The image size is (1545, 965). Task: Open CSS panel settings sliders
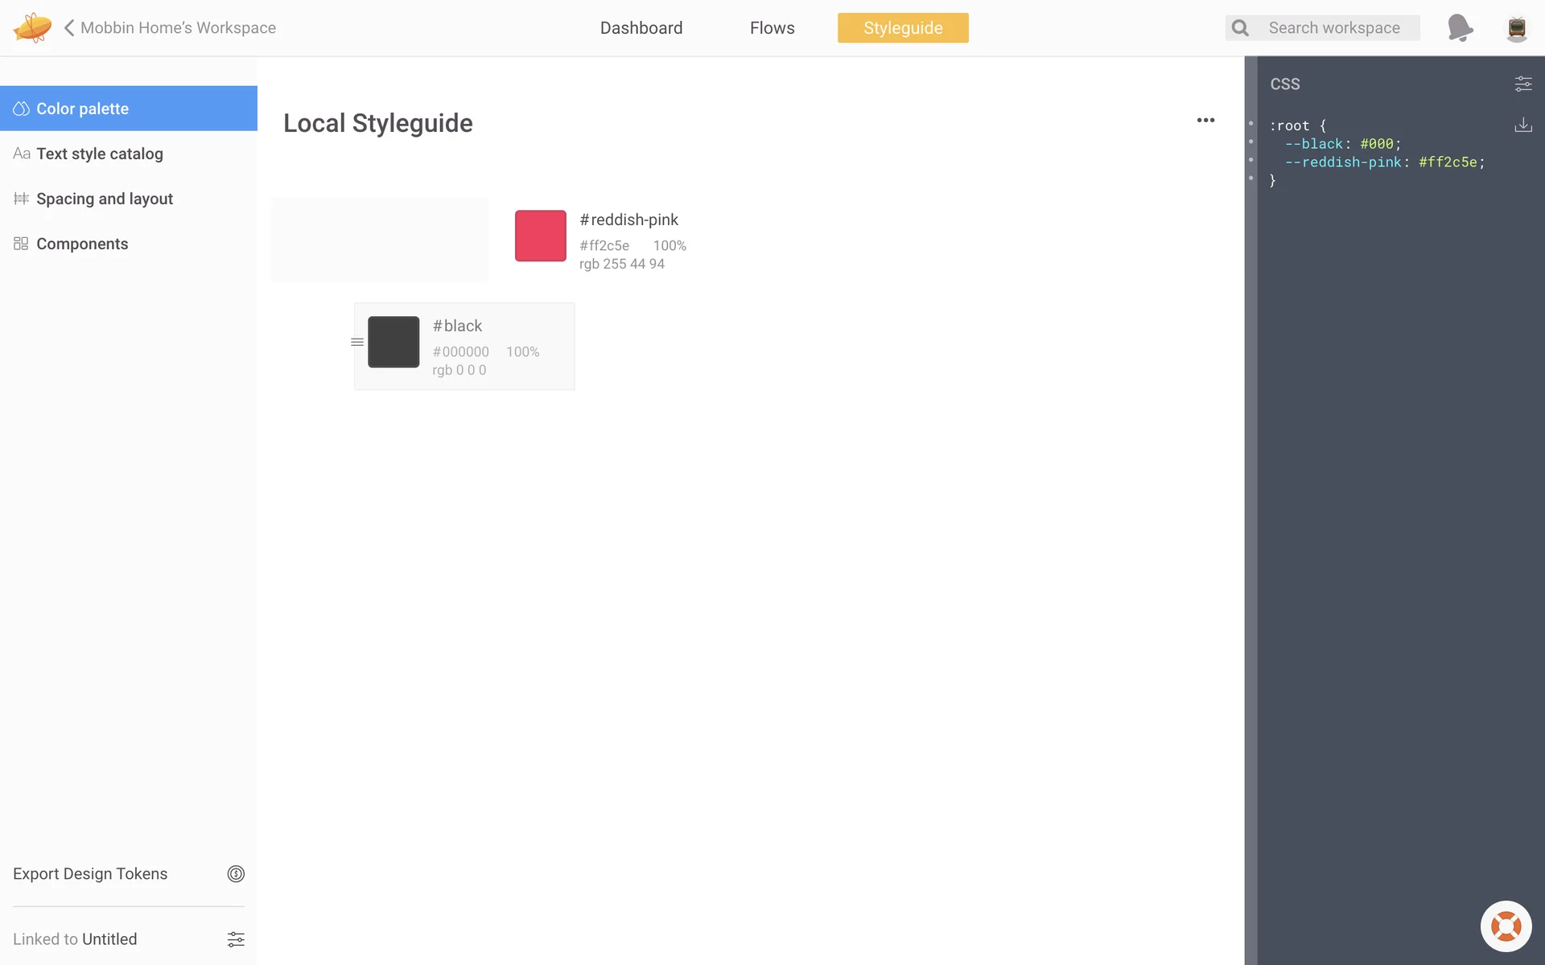[1522, 84]
